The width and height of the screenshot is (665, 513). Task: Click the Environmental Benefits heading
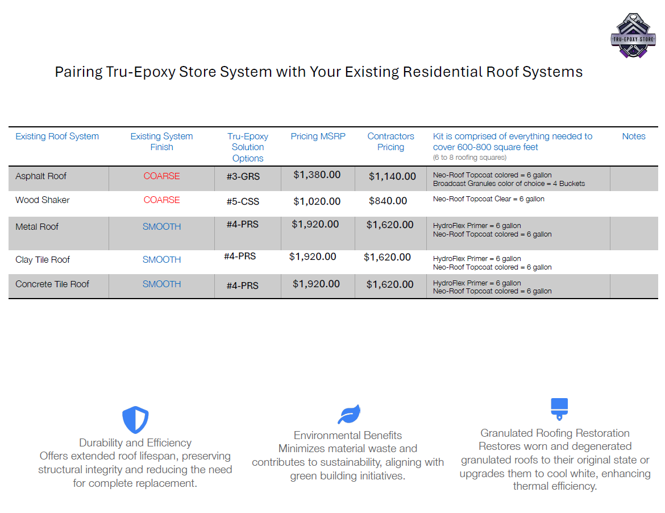[348, 435]
